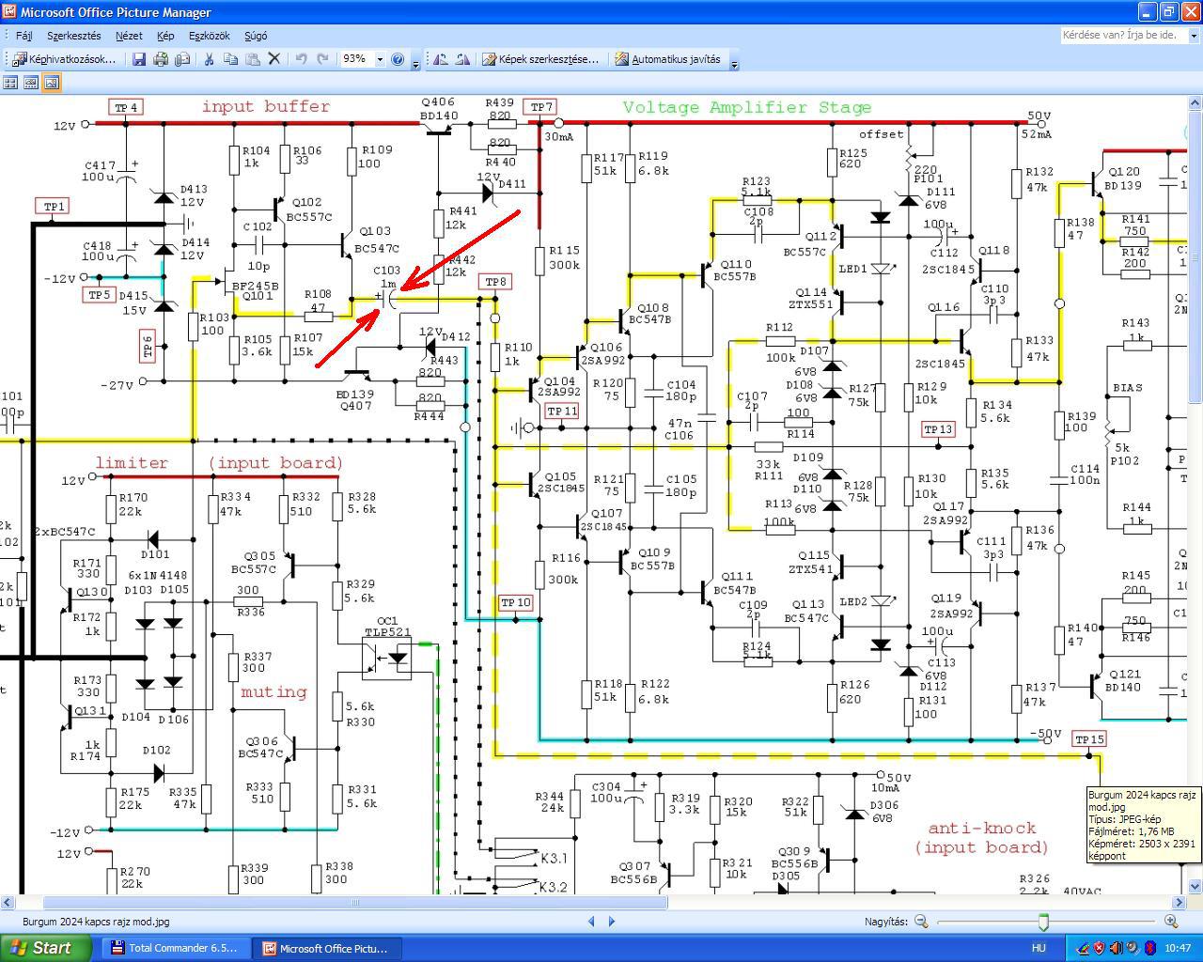This screenshot has height=962, width=1203.
Task: Click the vertical scrollbar down arrow
Action: [x=1195, y=886]
